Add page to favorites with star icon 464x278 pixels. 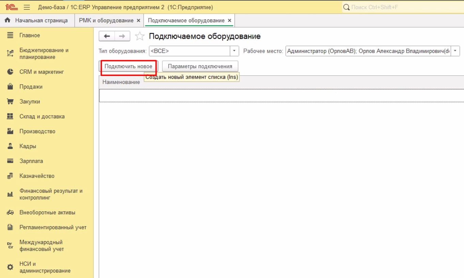tap(140, 36)
